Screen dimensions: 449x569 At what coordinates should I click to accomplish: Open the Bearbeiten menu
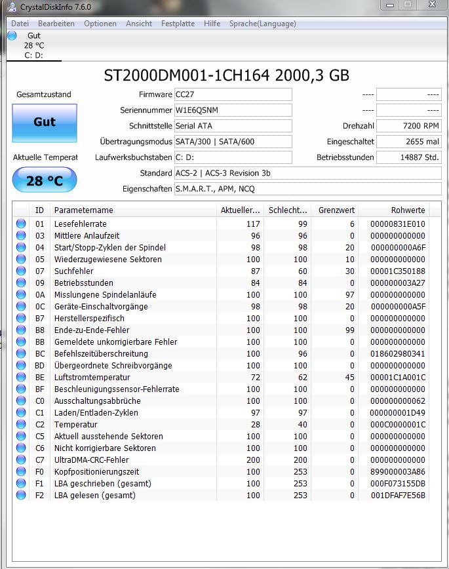[56, 24]
